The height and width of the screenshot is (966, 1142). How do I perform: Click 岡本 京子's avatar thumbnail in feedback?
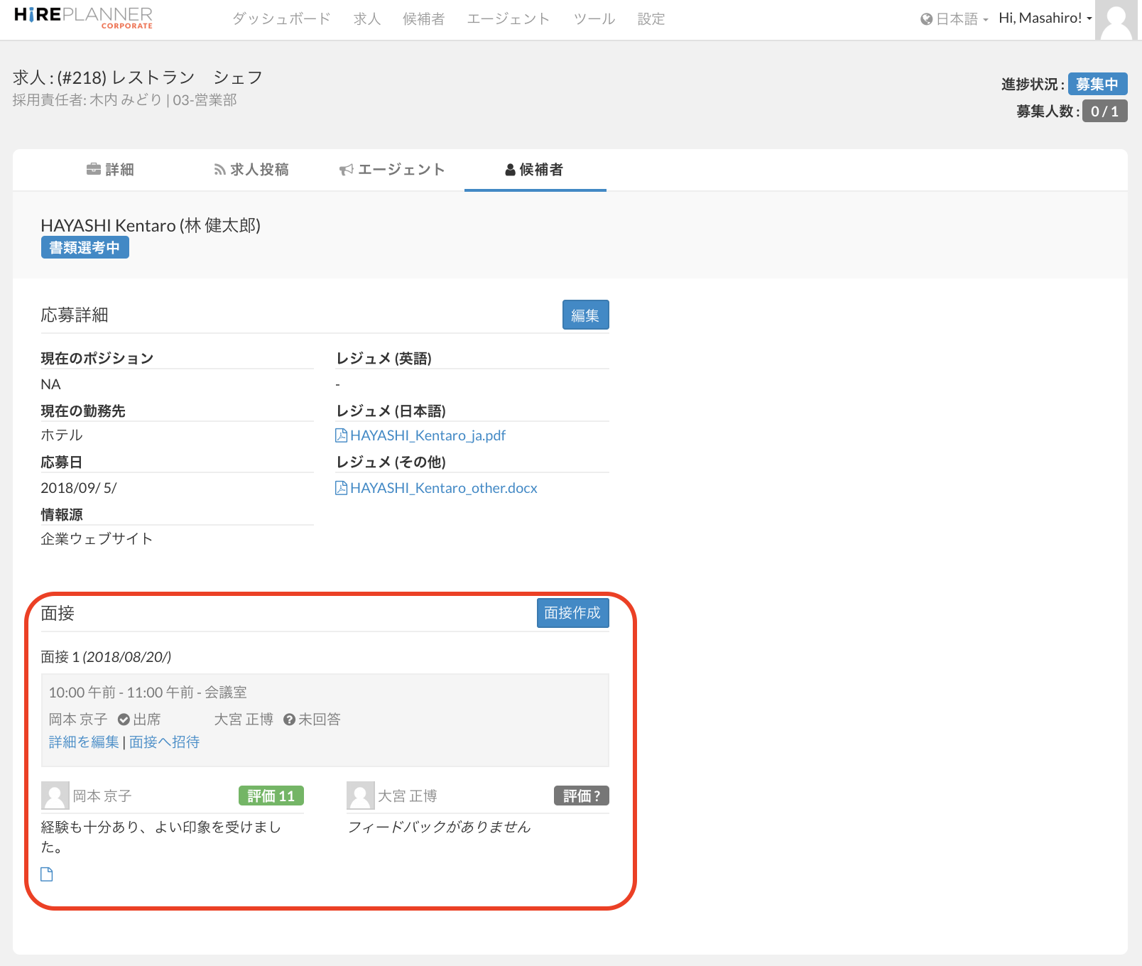tap(55, 796)
